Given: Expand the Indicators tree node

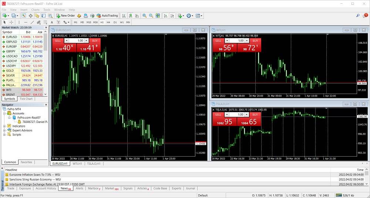Looking at the screenshot, I should (4, 126).
